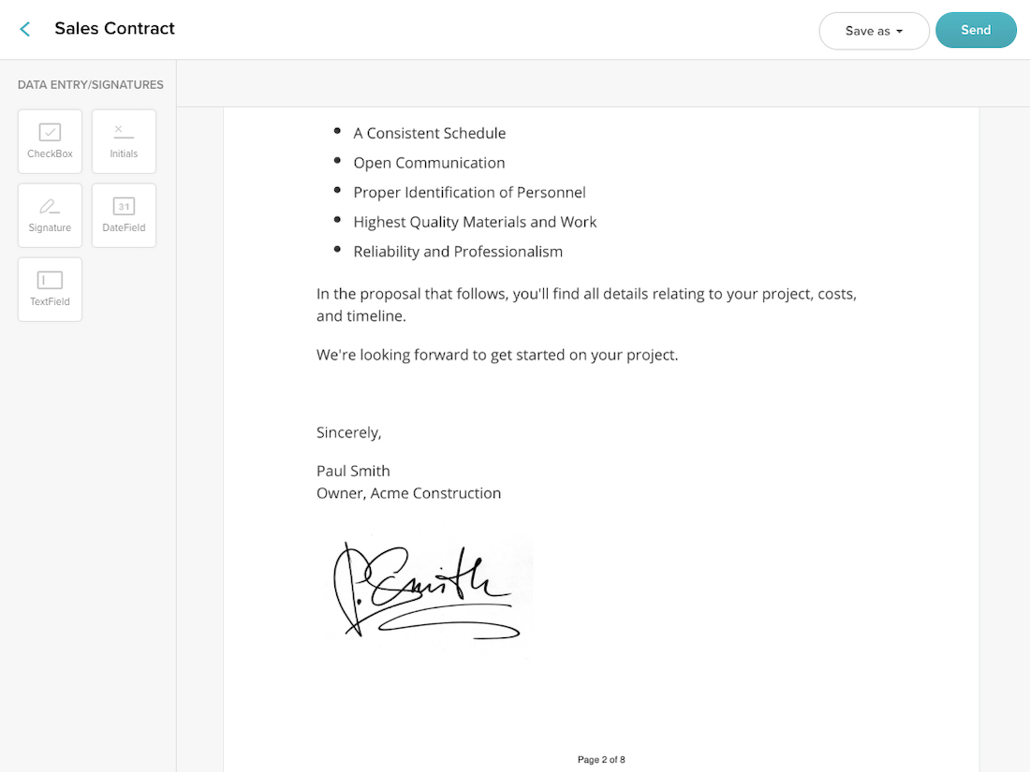Choose the DateField tool
Viewport: 1030px width, 772px height.
click(124, 215)
